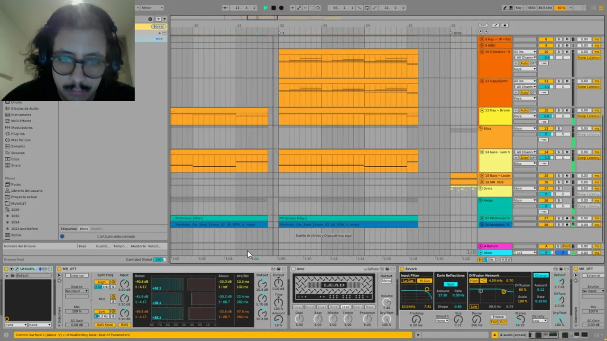Open Efectos de Audio browser category
The width and height of the screenshot is (607, 341).
point(25,108)
